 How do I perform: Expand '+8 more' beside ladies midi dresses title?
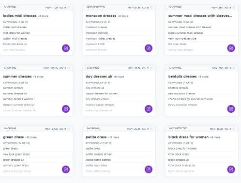coord(43,16)
